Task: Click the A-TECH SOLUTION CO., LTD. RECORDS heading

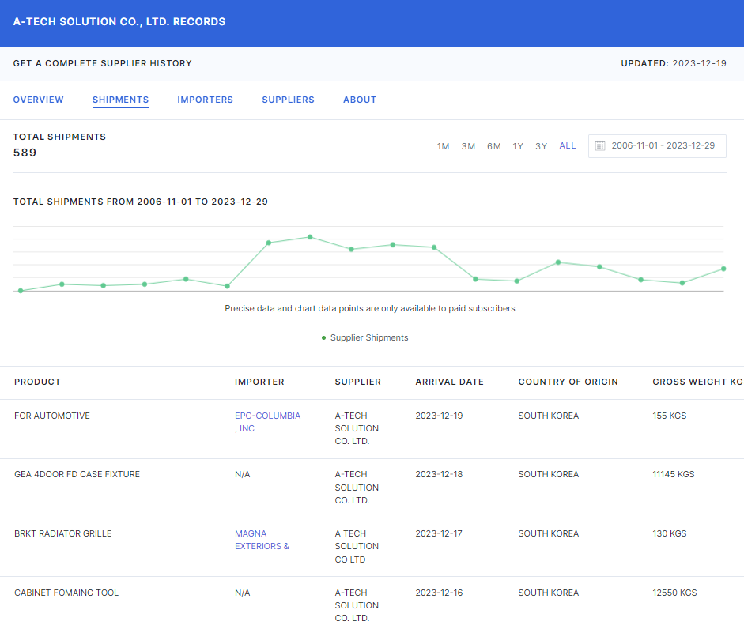Action: pyautogui.click(x=119, y=22)
